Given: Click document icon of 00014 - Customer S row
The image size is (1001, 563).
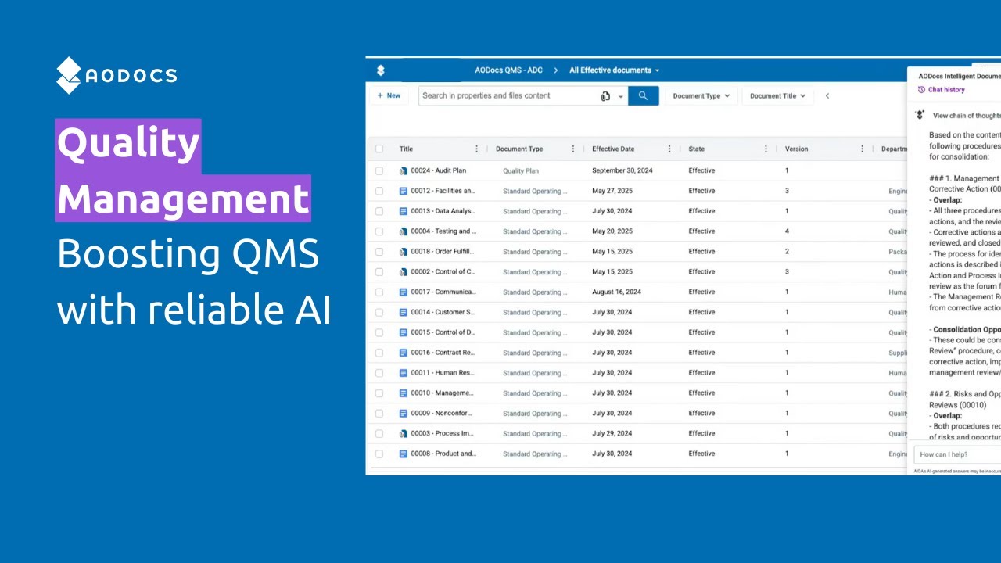Looking at the screenshot, I should 404,312.
